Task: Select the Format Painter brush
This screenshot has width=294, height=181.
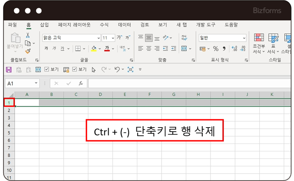Action: [28, 51]
